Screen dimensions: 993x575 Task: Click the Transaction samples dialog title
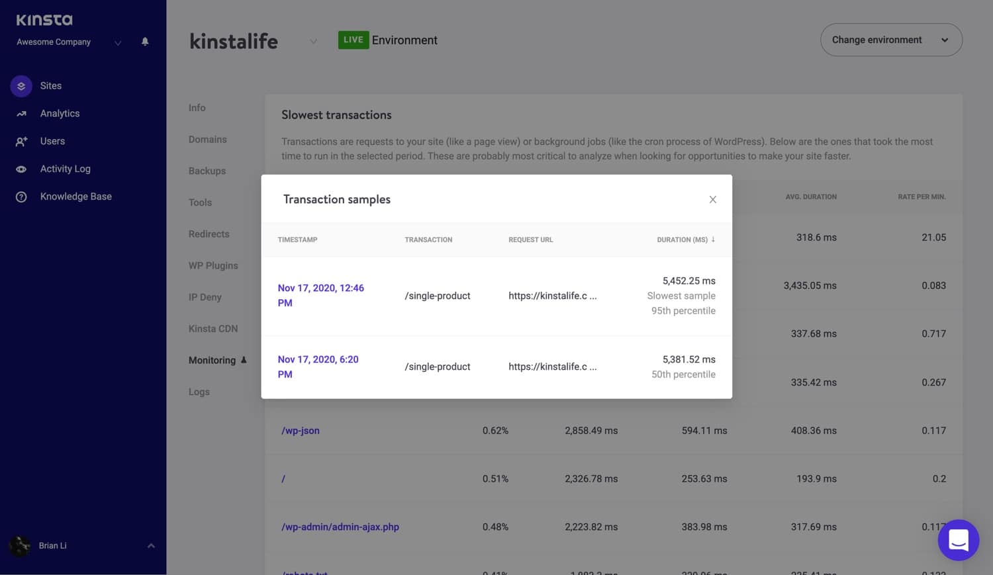tap(337, 199)
